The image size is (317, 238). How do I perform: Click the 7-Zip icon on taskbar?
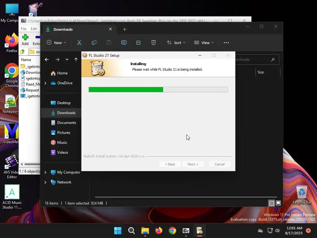click(186, 231)
